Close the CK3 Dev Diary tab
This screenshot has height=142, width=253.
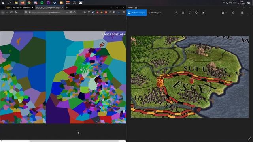point(33,7)
